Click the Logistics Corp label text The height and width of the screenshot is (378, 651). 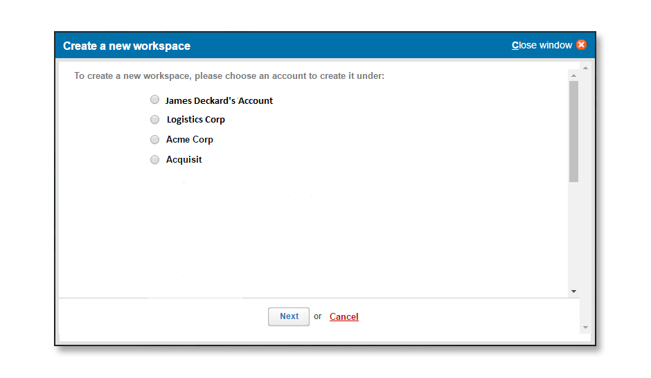pyautogui.click(x=195, y=120)
